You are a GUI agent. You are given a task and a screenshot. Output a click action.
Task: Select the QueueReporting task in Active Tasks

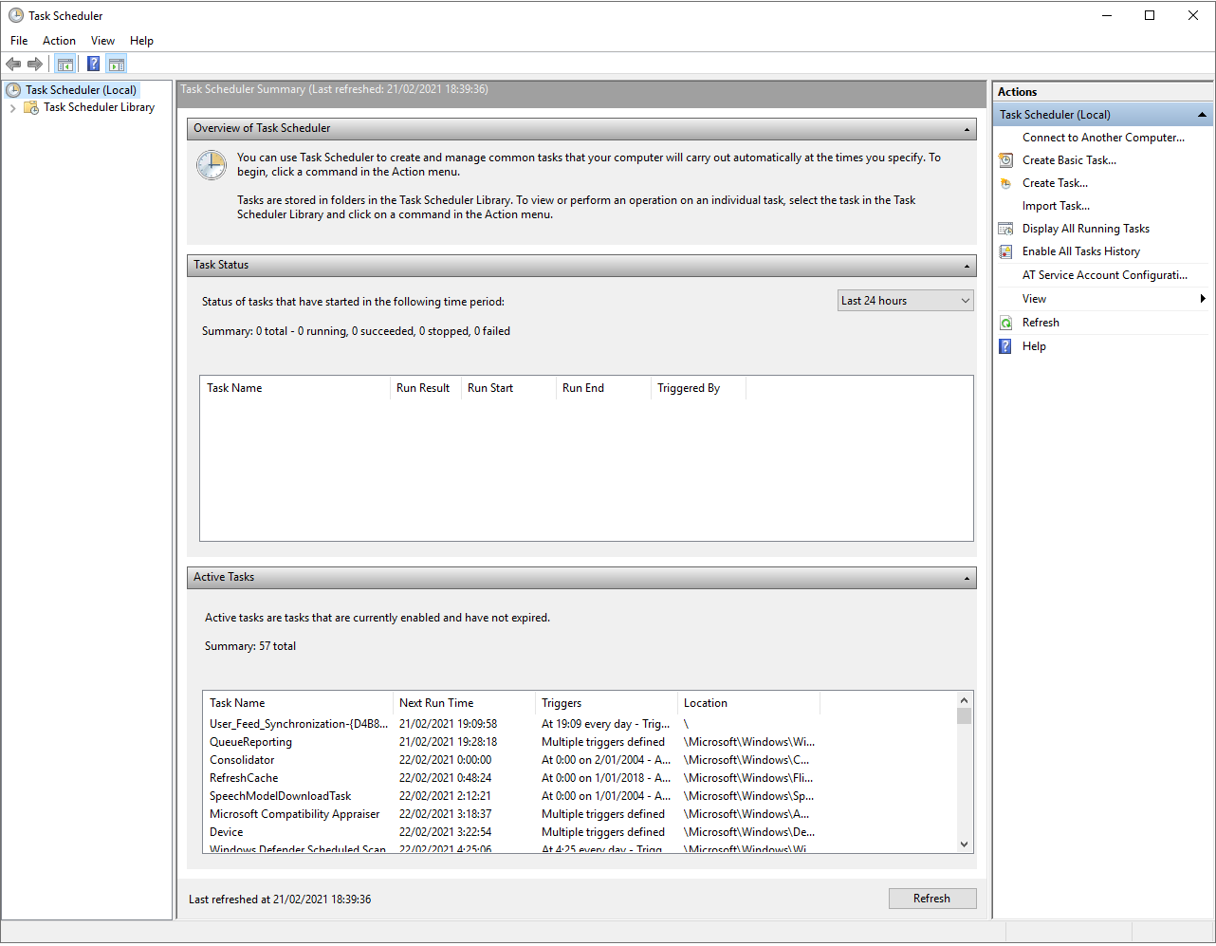tap(249, 741)
